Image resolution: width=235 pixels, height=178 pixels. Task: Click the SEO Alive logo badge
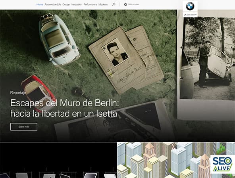tap(223, 164)
